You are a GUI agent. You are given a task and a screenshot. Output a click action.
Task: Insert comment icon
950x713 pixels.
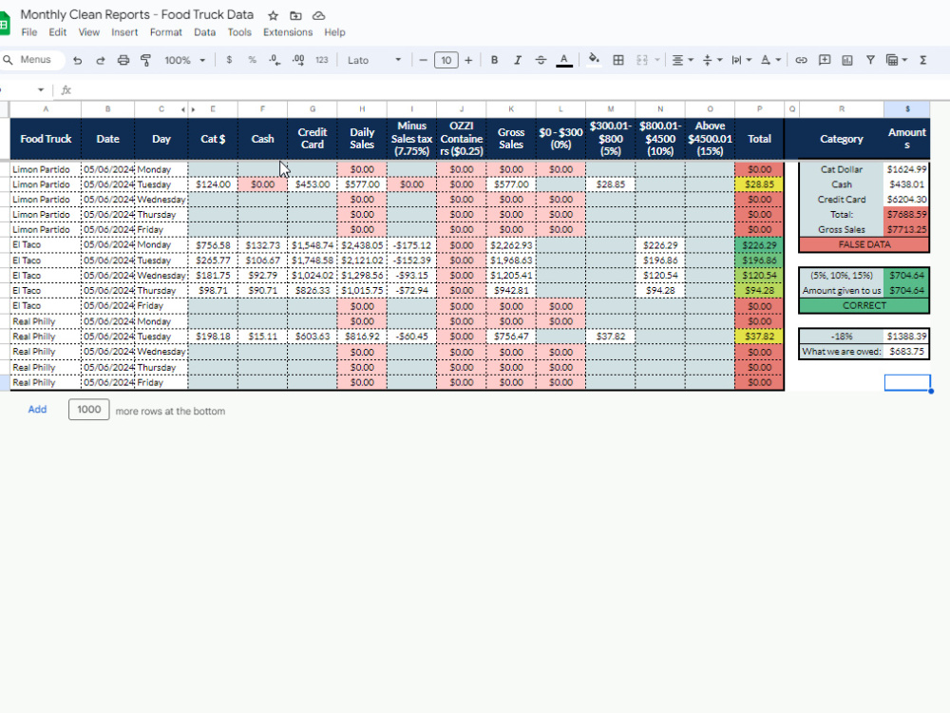point(825,60)
